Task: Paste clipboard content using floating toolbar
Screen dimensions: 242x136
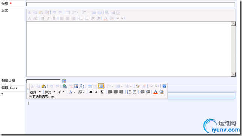Action: tap(44, 86)
